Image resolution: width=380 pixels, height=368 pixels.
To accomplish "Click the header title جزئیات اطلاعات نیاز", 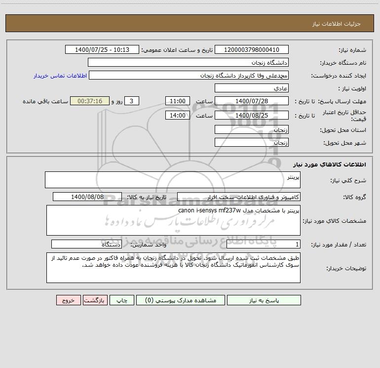I will point(337,24).
